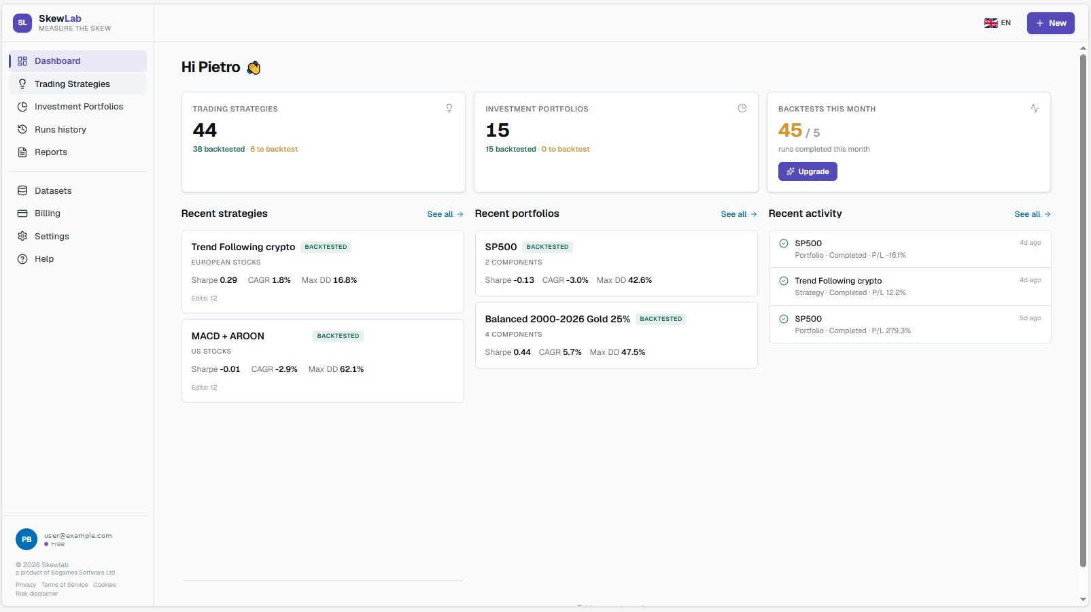Click the pie chart icon in the Investment Portfolios card
1091x612 pixels.
point(742,108)
